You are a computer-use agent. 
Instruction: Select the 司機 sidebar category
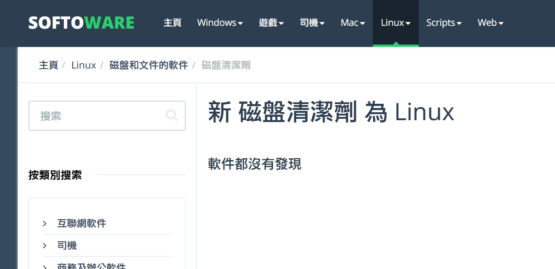click(x=67, y=246)
